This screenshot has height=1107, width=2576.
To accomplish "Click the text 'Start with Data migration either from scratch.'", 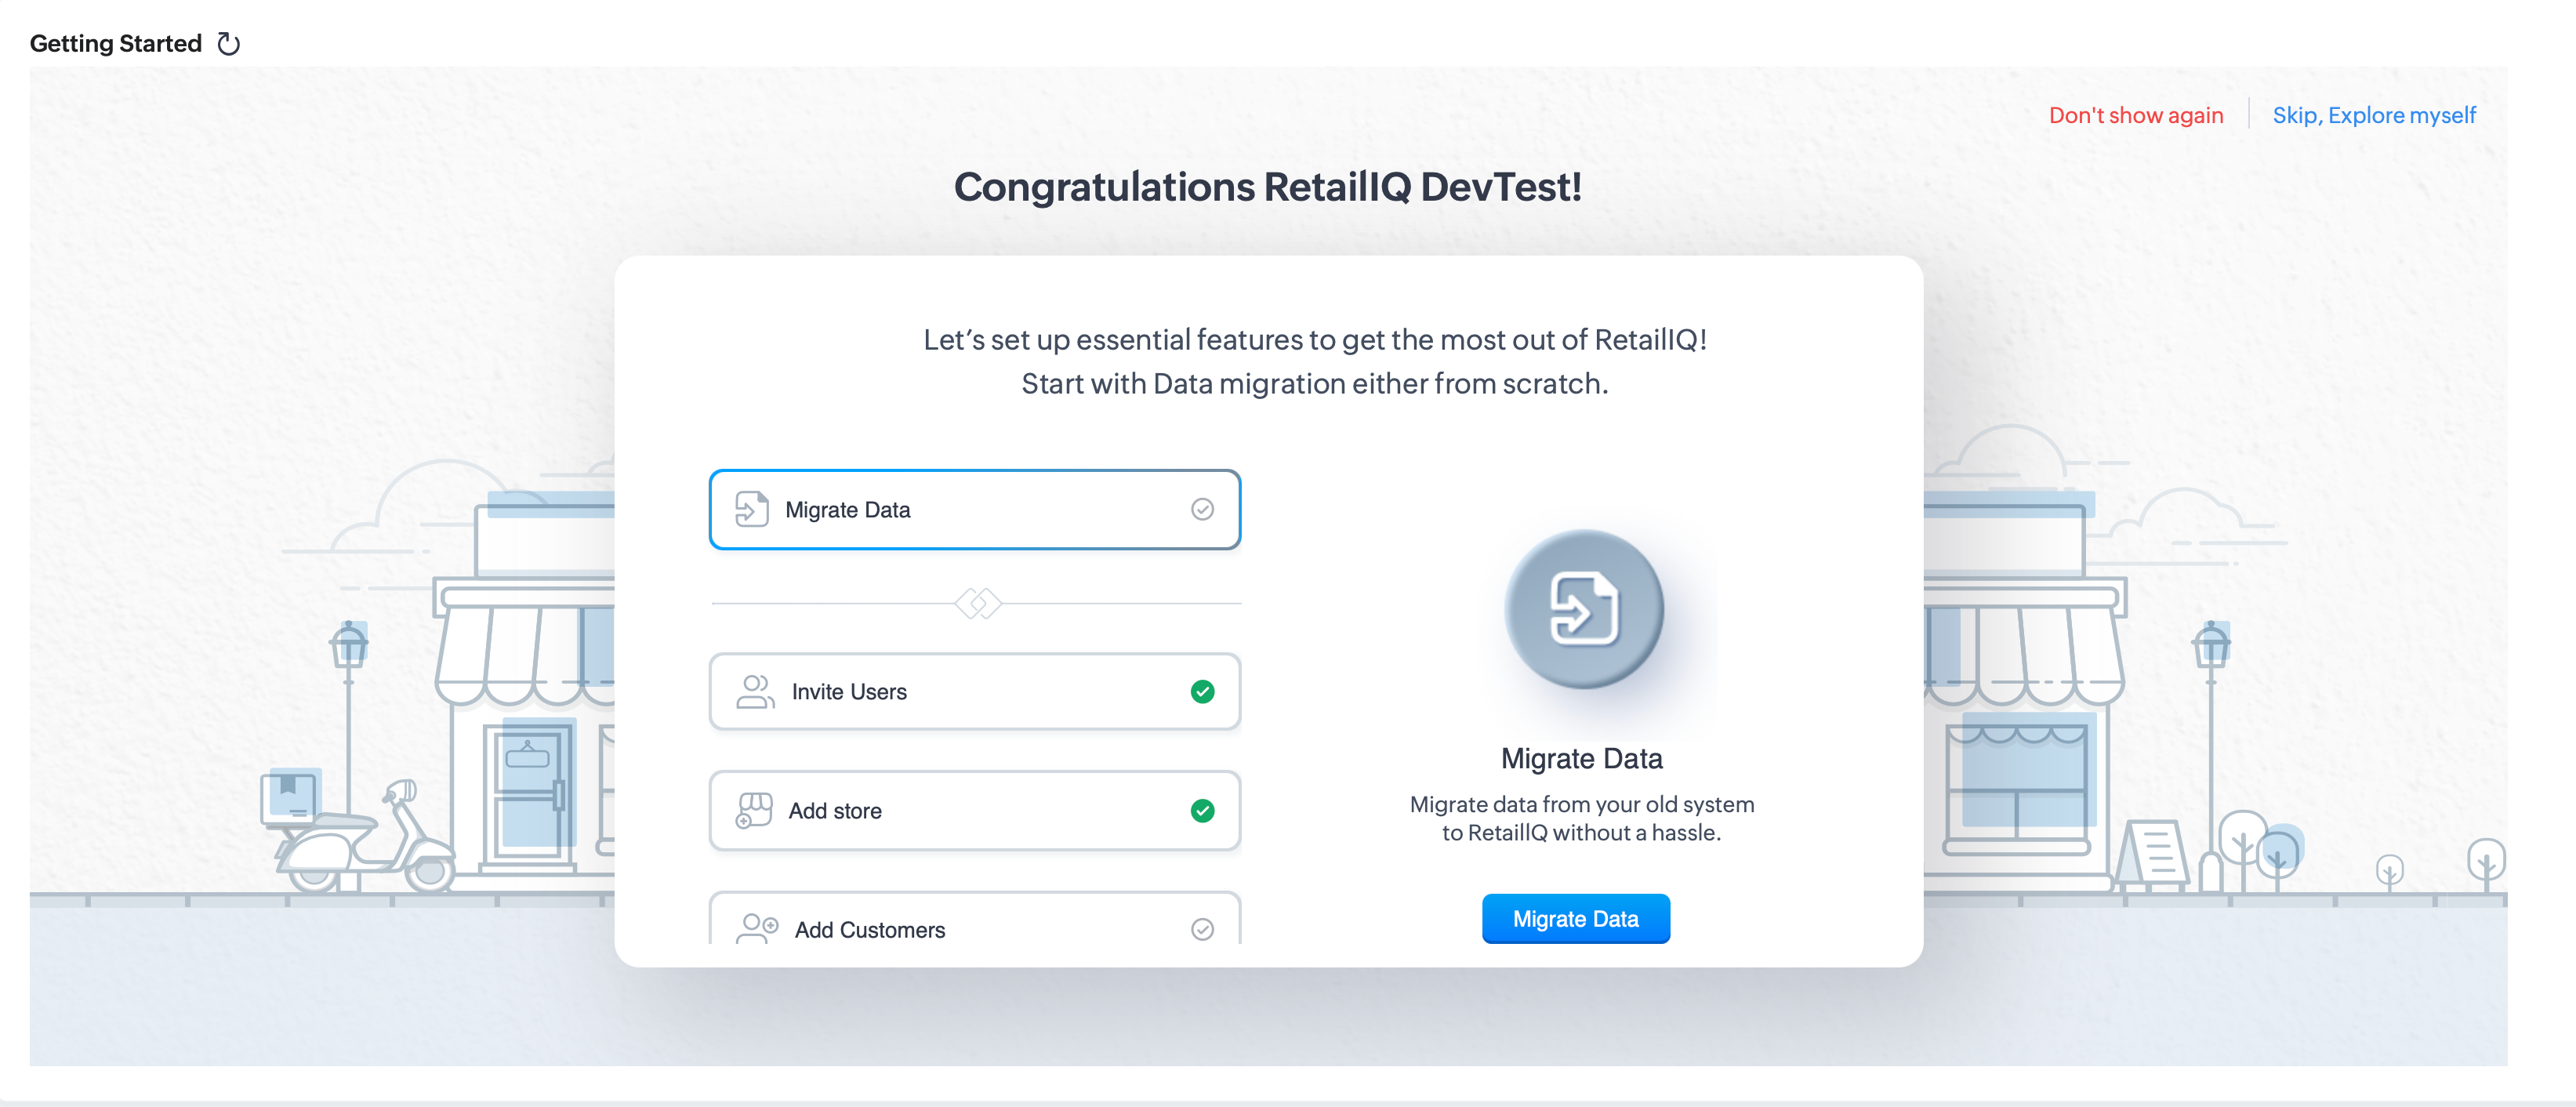I will pyautogui.click(x=1315, y=383).
